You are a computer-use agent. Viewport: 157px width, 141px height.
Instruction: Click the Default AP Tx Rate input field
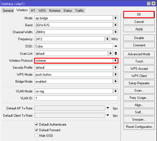[70, 108]
